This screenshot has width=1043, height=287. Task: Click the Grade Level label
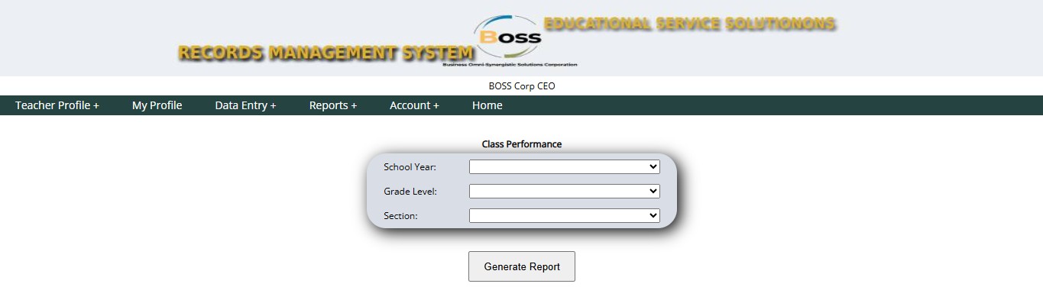click(x=410, y=192)
